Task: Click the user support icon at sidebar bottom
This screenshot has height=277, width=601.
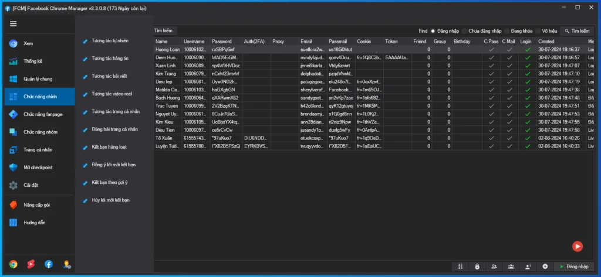Action: [67, 264]
